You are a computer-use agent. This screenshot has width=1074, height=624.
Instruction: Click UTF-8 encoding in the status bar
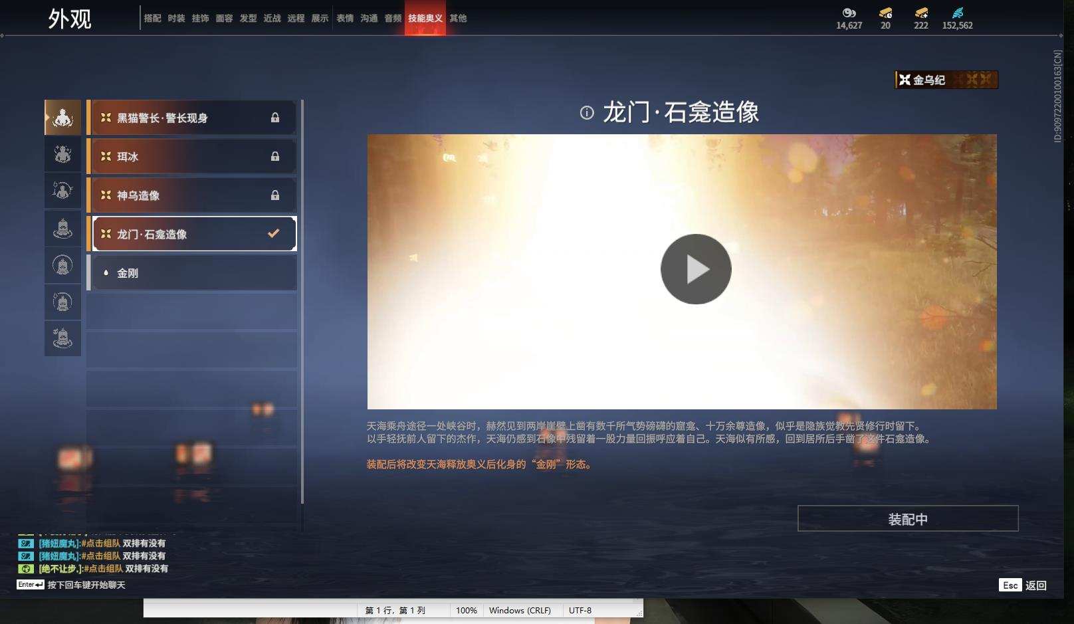click(x=580, y=610)
